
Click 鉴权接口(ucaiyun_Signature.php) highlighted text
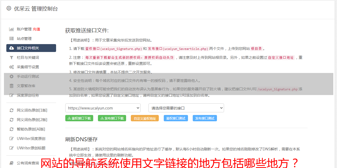(x=114, y=49)
